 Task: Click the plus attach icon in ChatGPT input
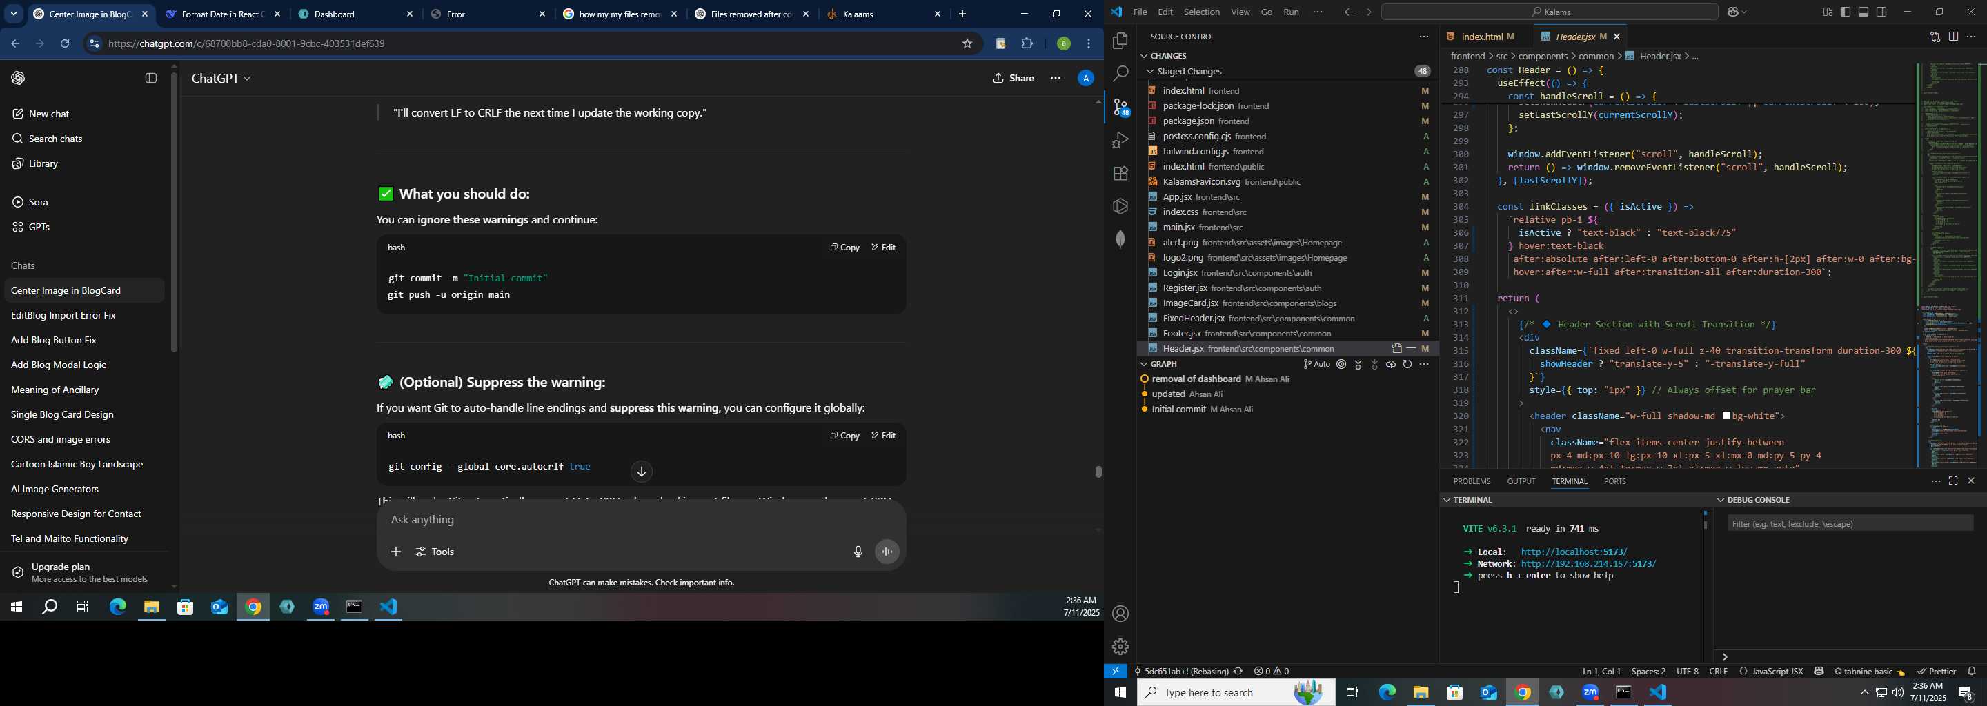click(396, 552)
